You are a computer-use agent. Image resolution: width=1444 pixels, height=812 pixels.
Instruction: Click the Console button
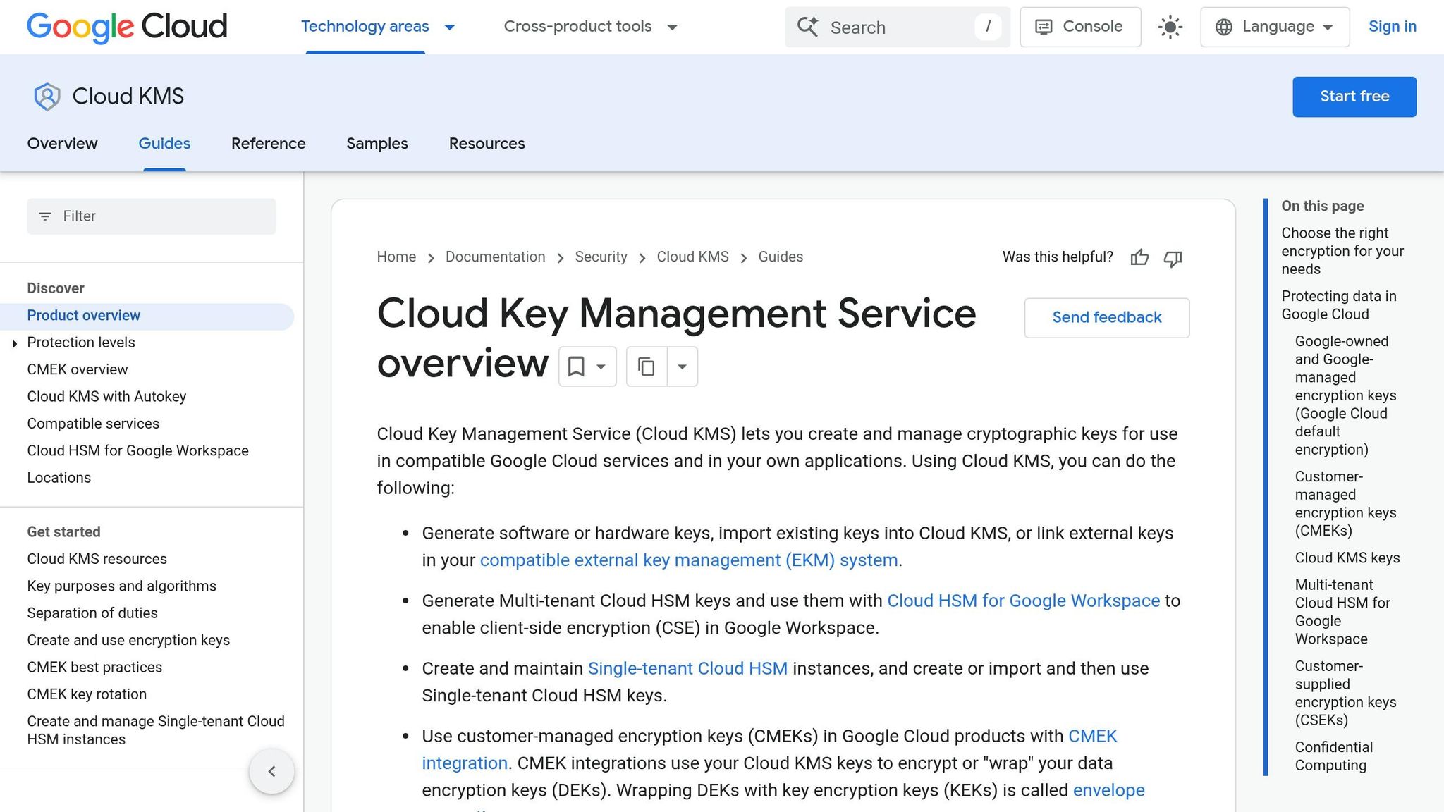[x=1080, y=27]
